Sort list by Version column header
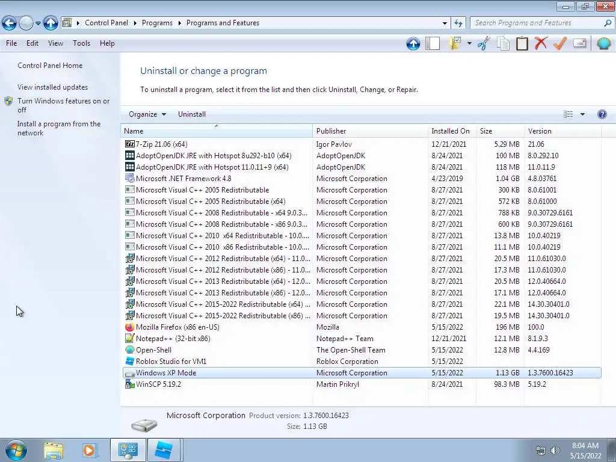Image resolution: width=616 pixels, height=462 pixels. point(562,131)
